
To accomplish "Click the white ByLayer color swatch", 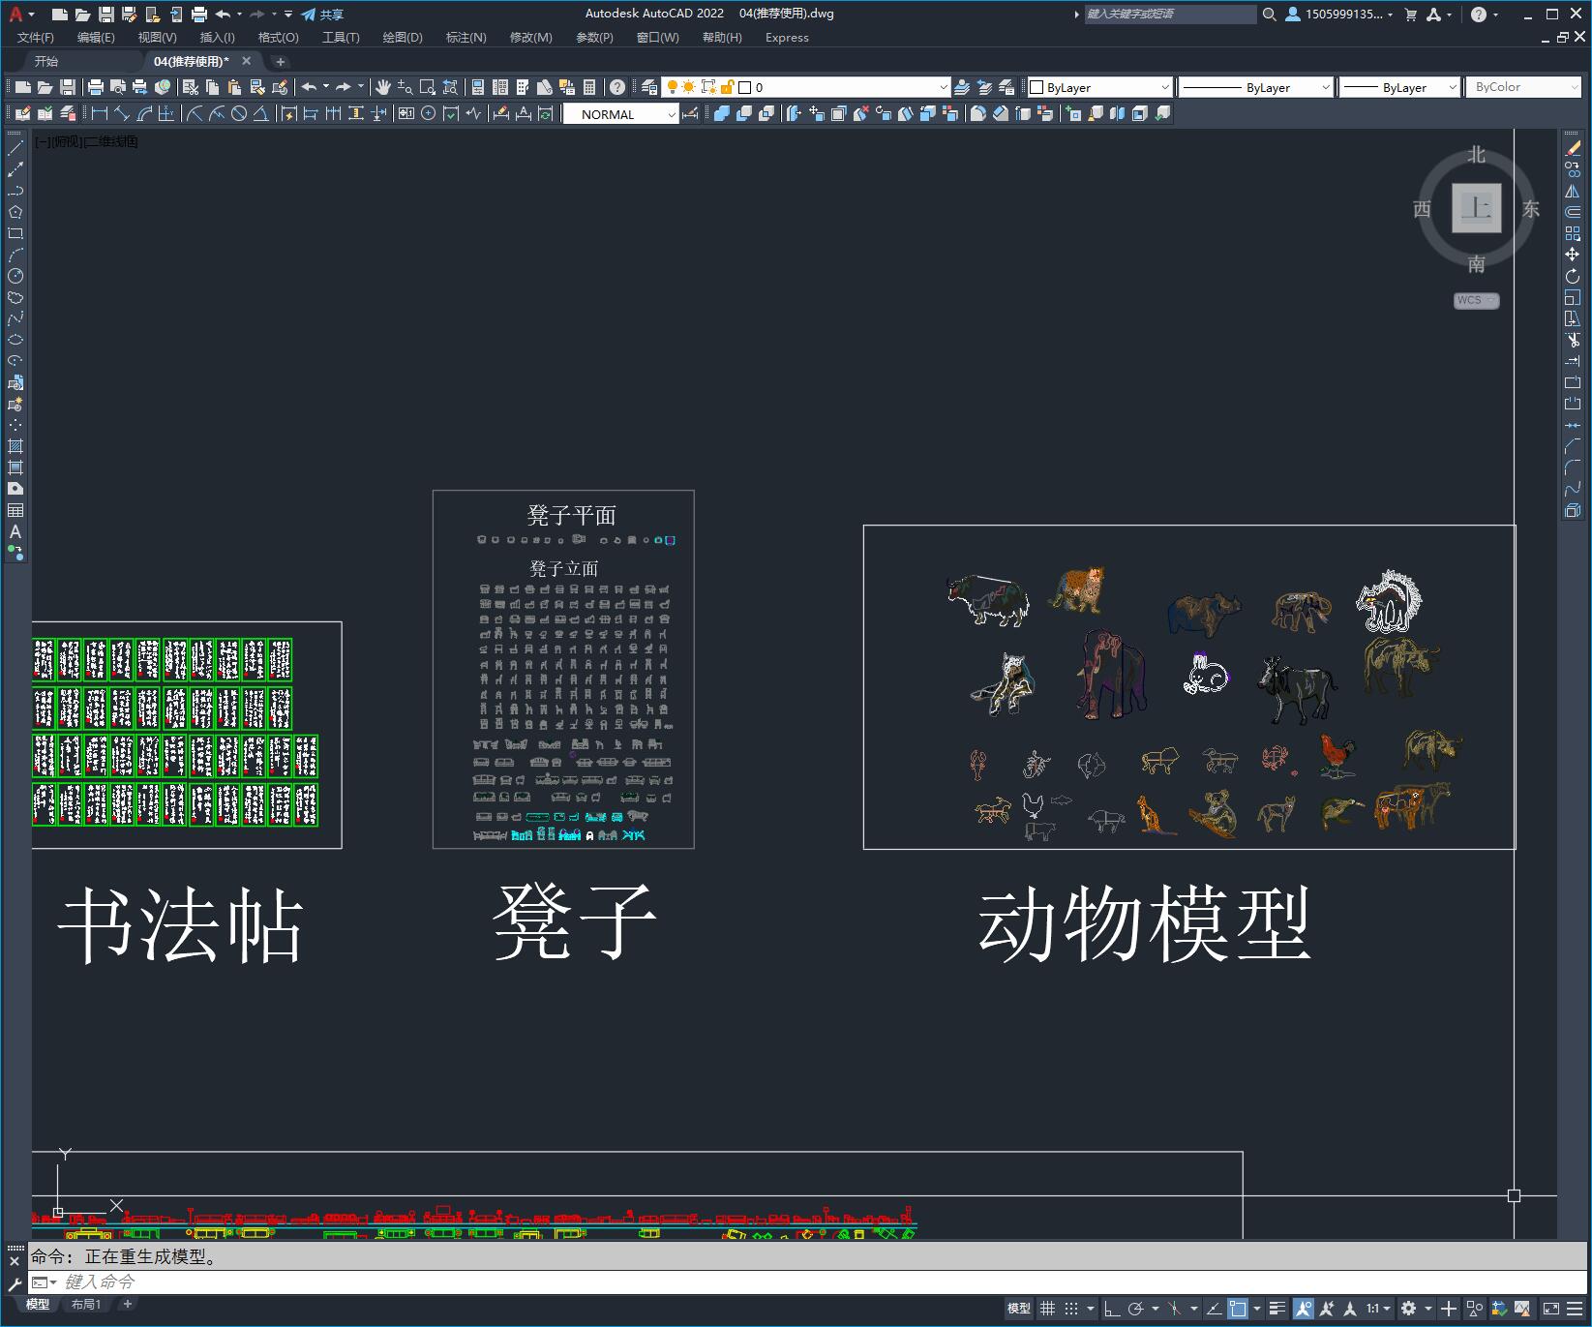I will coord(1036,87).
